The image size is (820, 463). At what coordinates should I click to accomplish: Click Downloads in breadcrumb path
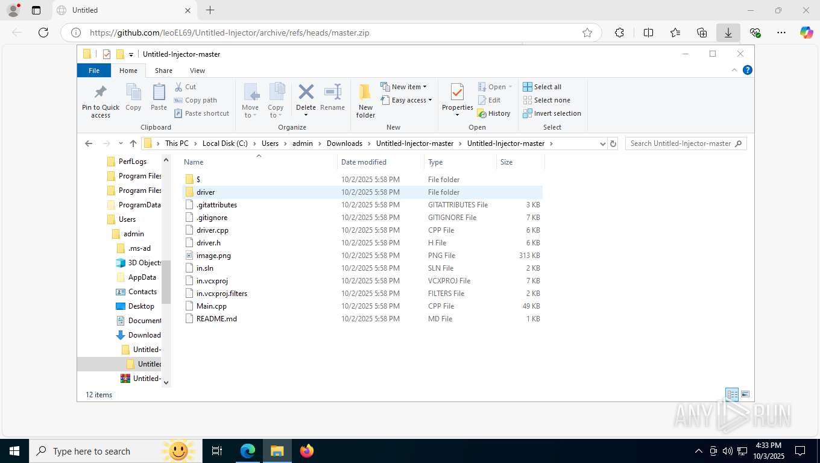344,143
